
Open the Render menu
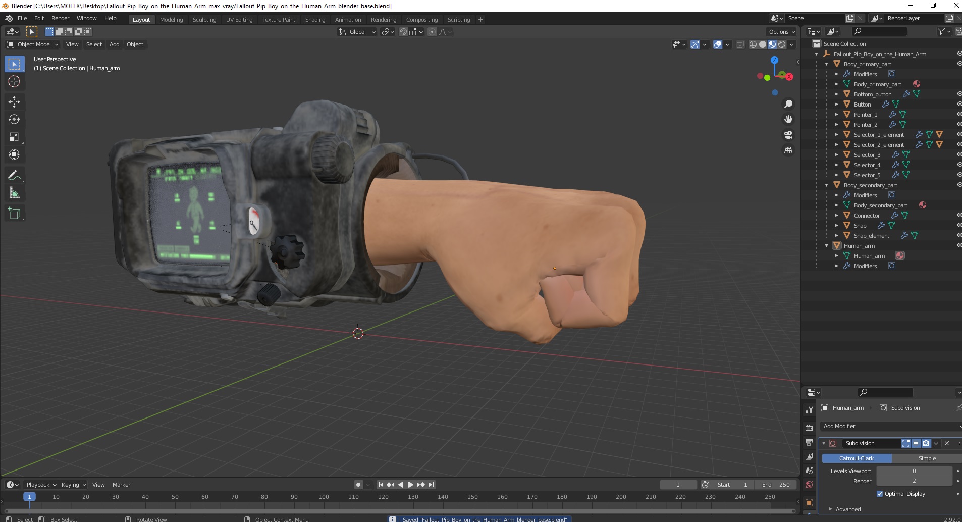[60, 18]
